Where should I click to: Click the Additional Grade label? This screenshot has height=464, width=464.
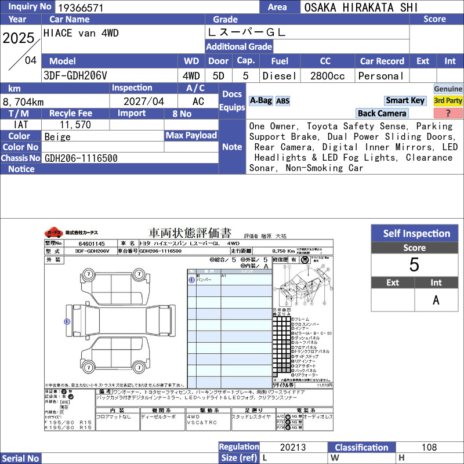pyautogui.click(x=239, y=46)
